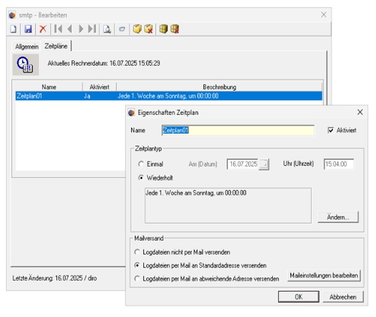
Task: Click the Aktuelles Rechnerdatum text
Action: click(x=104, y=63)
